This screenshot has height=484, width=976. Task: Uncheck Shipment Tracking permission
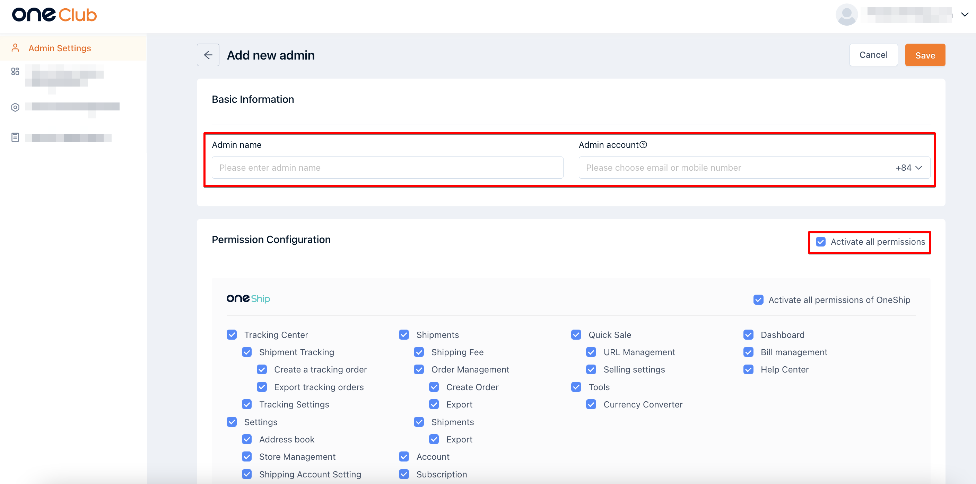point(247,352)
